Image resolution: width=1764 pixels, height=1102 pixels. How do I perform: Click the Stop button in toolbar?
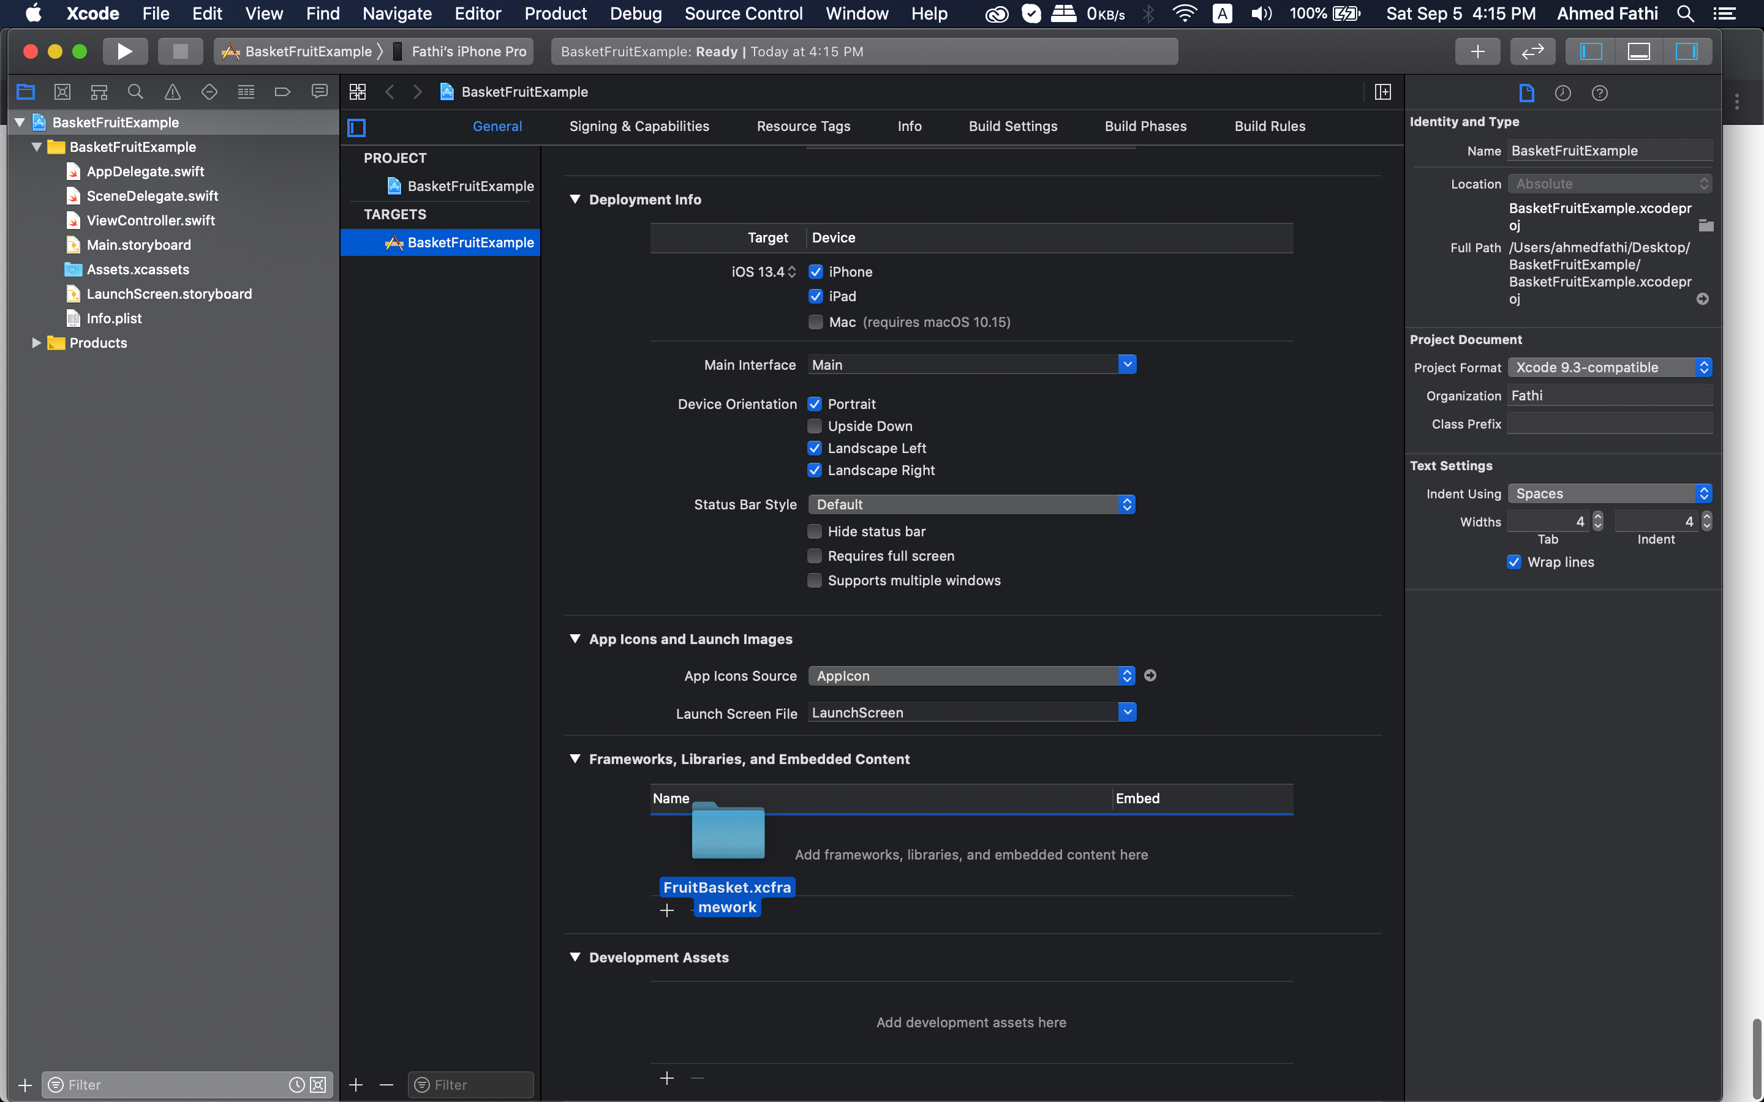click(x=180, y=51)
